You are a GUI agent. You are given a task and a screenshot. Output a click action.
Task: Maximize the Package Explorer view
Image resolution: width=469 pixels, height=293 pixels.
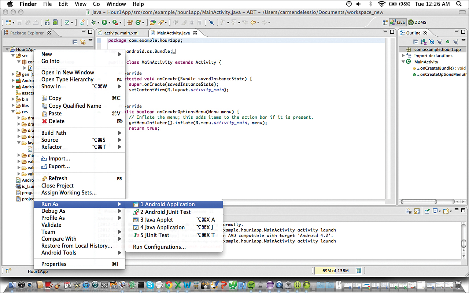[90, 32]
